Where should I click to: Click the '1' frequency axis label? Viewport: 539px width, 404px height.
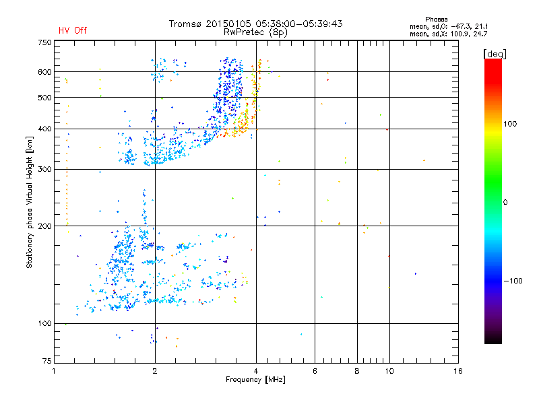(x=54, y=371)
